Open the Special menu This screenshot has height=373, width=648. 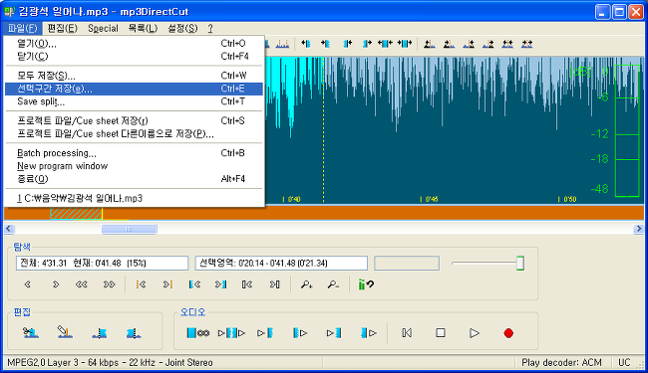(x=103, y=29)
